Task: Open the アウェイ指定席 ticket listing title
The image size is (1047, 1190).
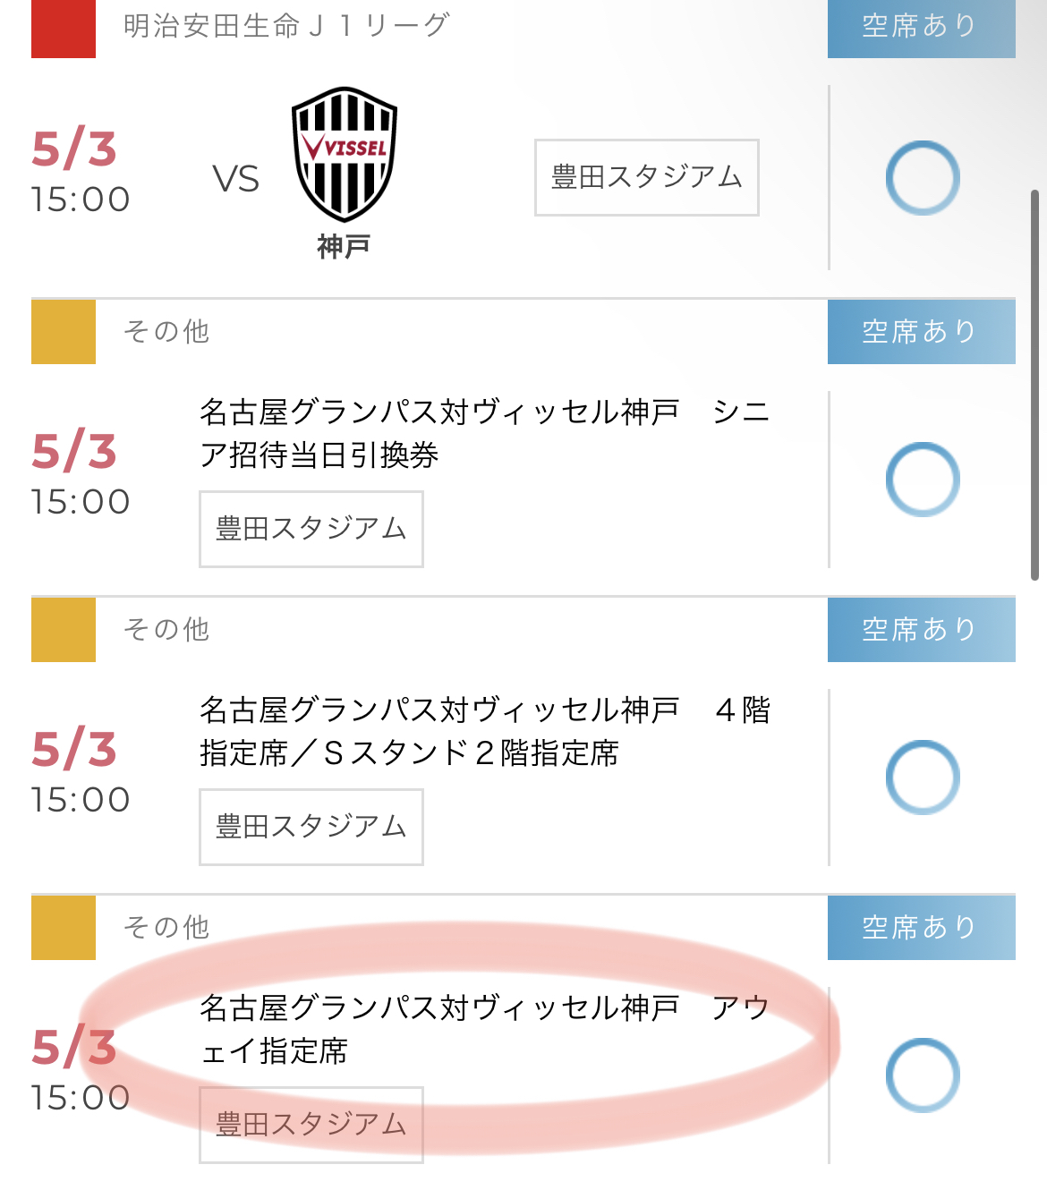Action: pos(483,1029)
